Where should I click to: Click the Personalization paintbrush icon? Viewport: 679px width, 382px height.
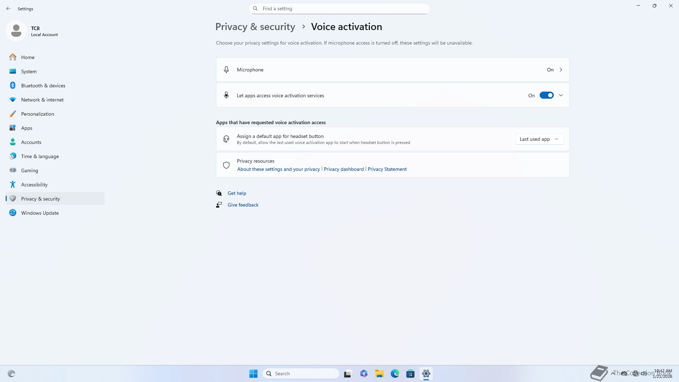[13, 114]
